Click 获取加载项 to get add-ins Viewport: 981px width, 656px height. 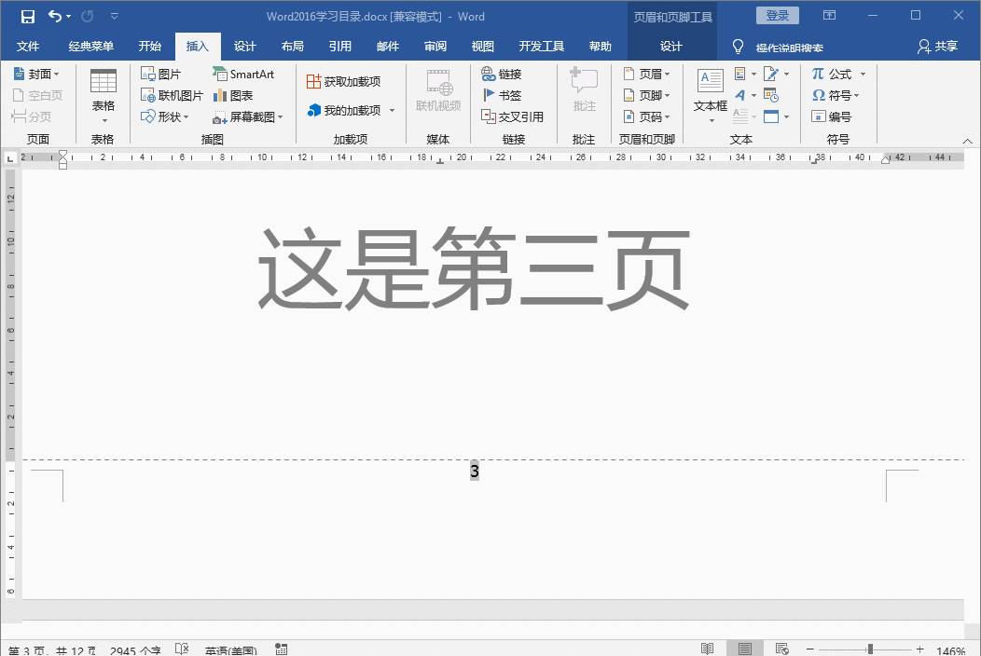click(343, 81)
